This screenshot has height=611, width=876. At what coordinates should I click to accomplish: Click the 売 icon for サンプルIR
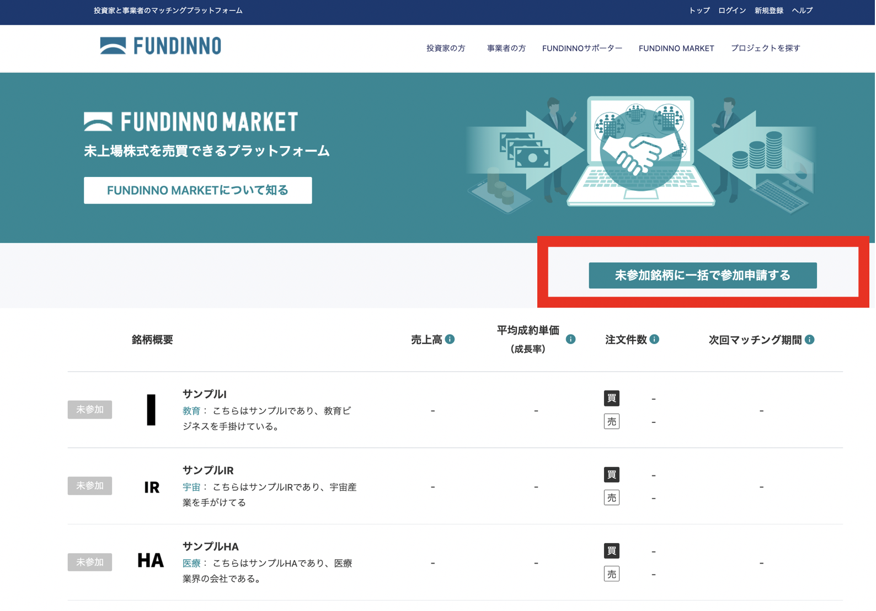pos(611,498)
